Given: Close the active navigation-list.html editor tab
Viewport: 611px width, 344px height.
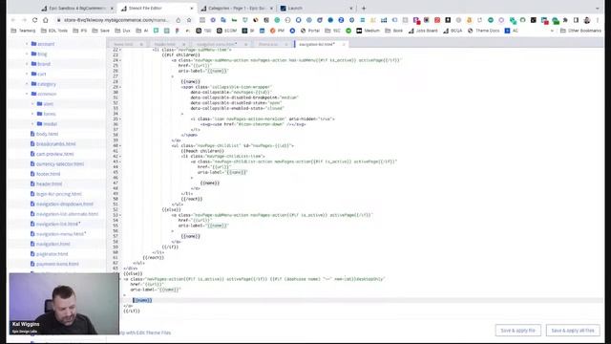Looking at the screenshot, I should (344, 45).
